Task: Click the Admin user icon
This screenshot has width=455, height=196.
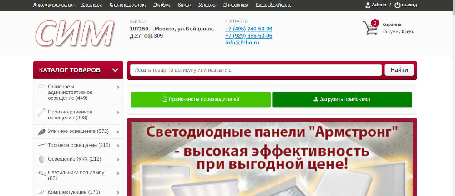Action: [368, 5]
